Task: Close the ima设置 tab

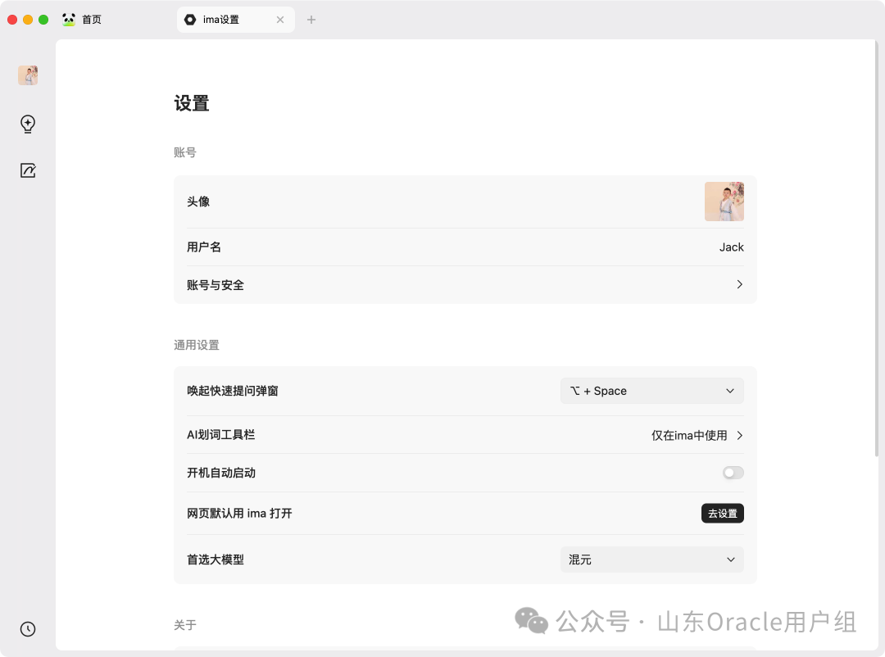Action: click(x=280, y=20)
